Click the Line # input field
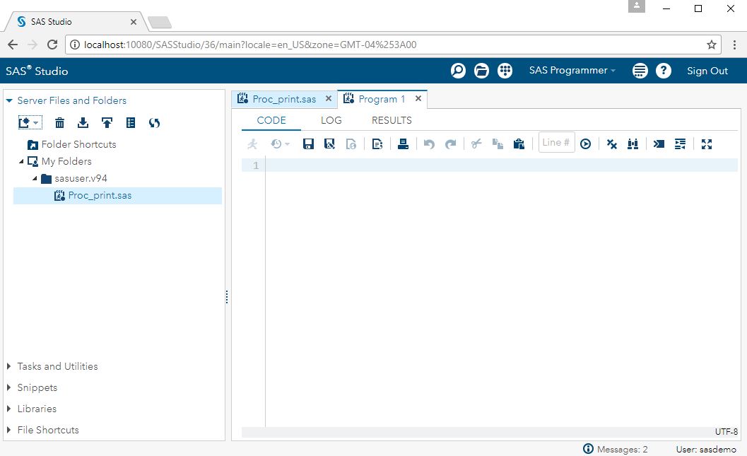The image size is (747, 456). point(556,143)
